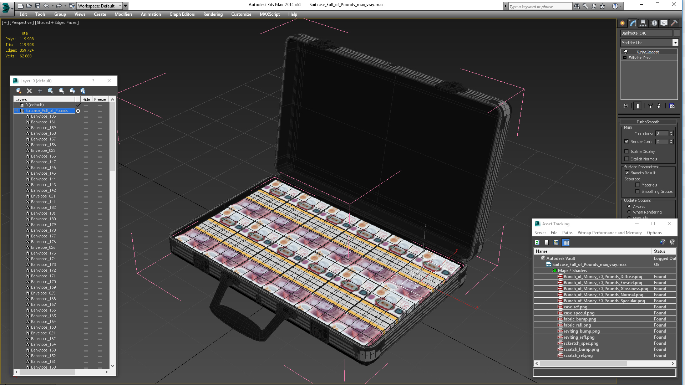Click the Open File folder icon
Image resolution: width=685 pixels, height=385 pixels.
click(x=29, y=6)
